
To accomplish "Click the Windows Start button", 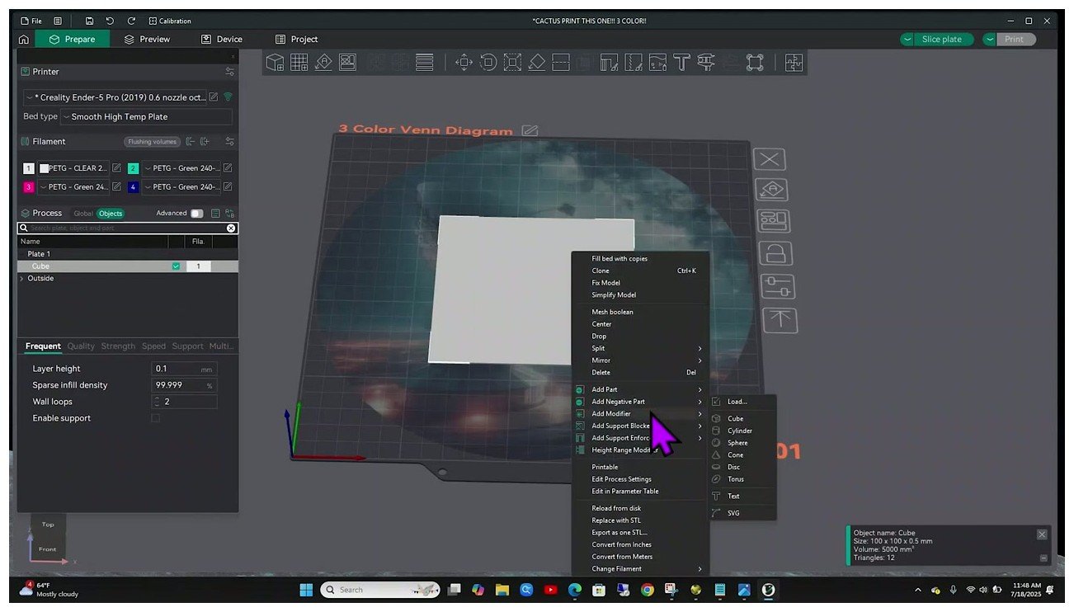I will click(x=306, y=590).
